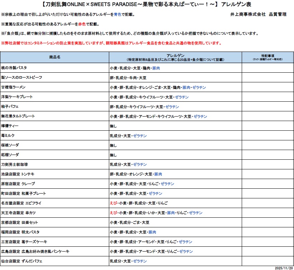Click the 仙台店限定 ずんだパフェ product name
Image resolution: width=294 pixels, height=270 pixels.
pyautogui.click(x=22, y=261)
